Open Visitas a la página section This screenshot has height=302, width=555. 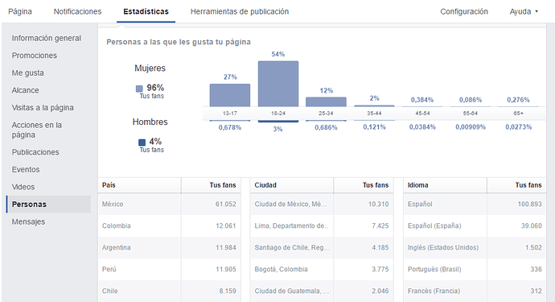[x=43, y=107]
